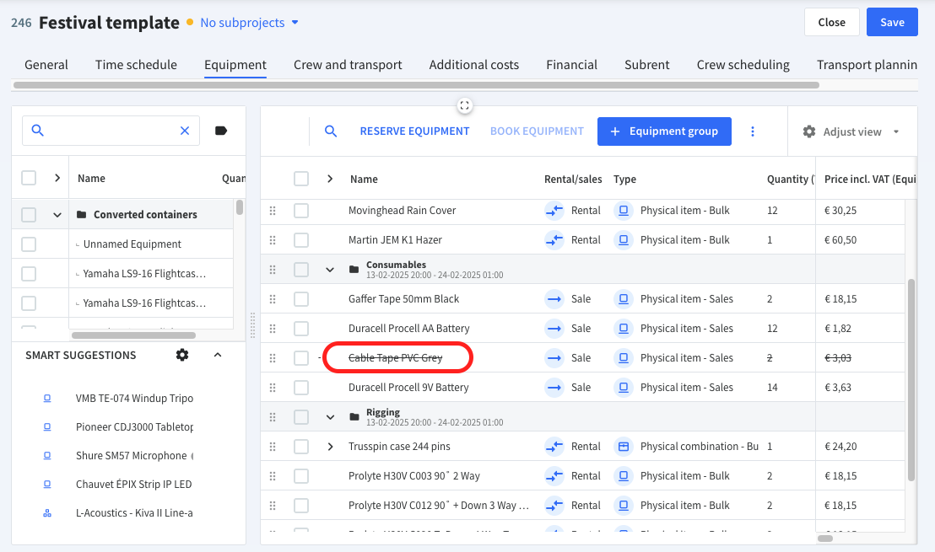Screen dimensions: 935x552
Task: Switch to the Financial tab
Action: point(571,65)
